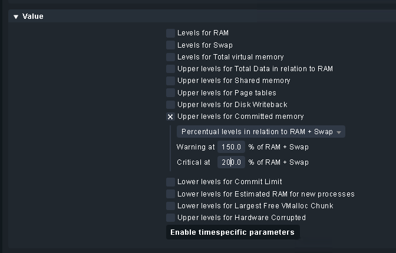The width and height of the screenshot is (396, 253).
Task: Toggle Upper levels for Page tables
Action: (x=170, y=92)
